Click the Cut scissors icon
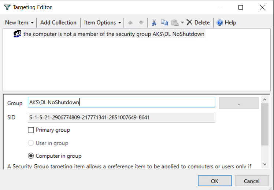 (154, 22)
